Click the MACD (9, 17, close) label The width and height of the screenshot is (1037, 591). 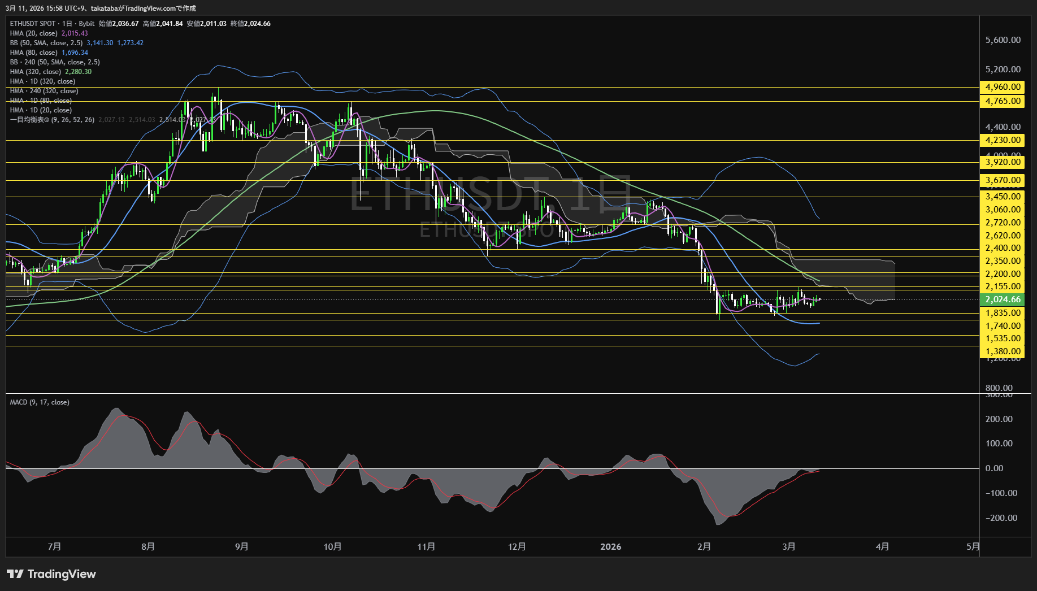pos(40,402)
